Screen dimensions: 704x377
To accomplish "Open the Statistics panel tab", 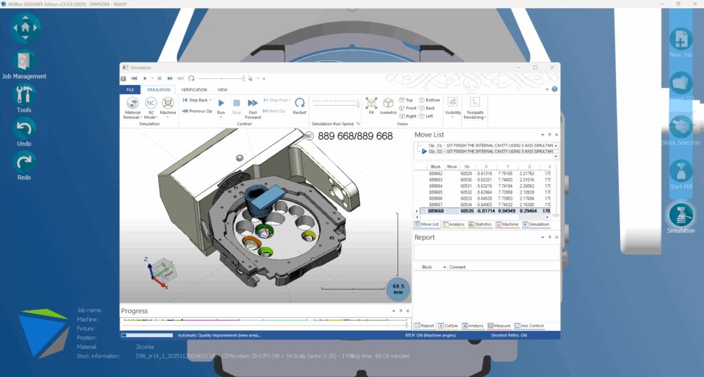I will tap(481, 225).
